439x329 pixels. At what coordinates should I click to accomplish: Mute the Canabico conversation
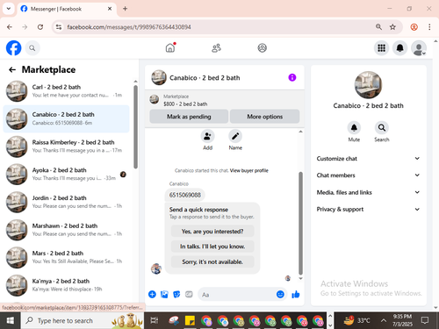(x=354, y=128)
